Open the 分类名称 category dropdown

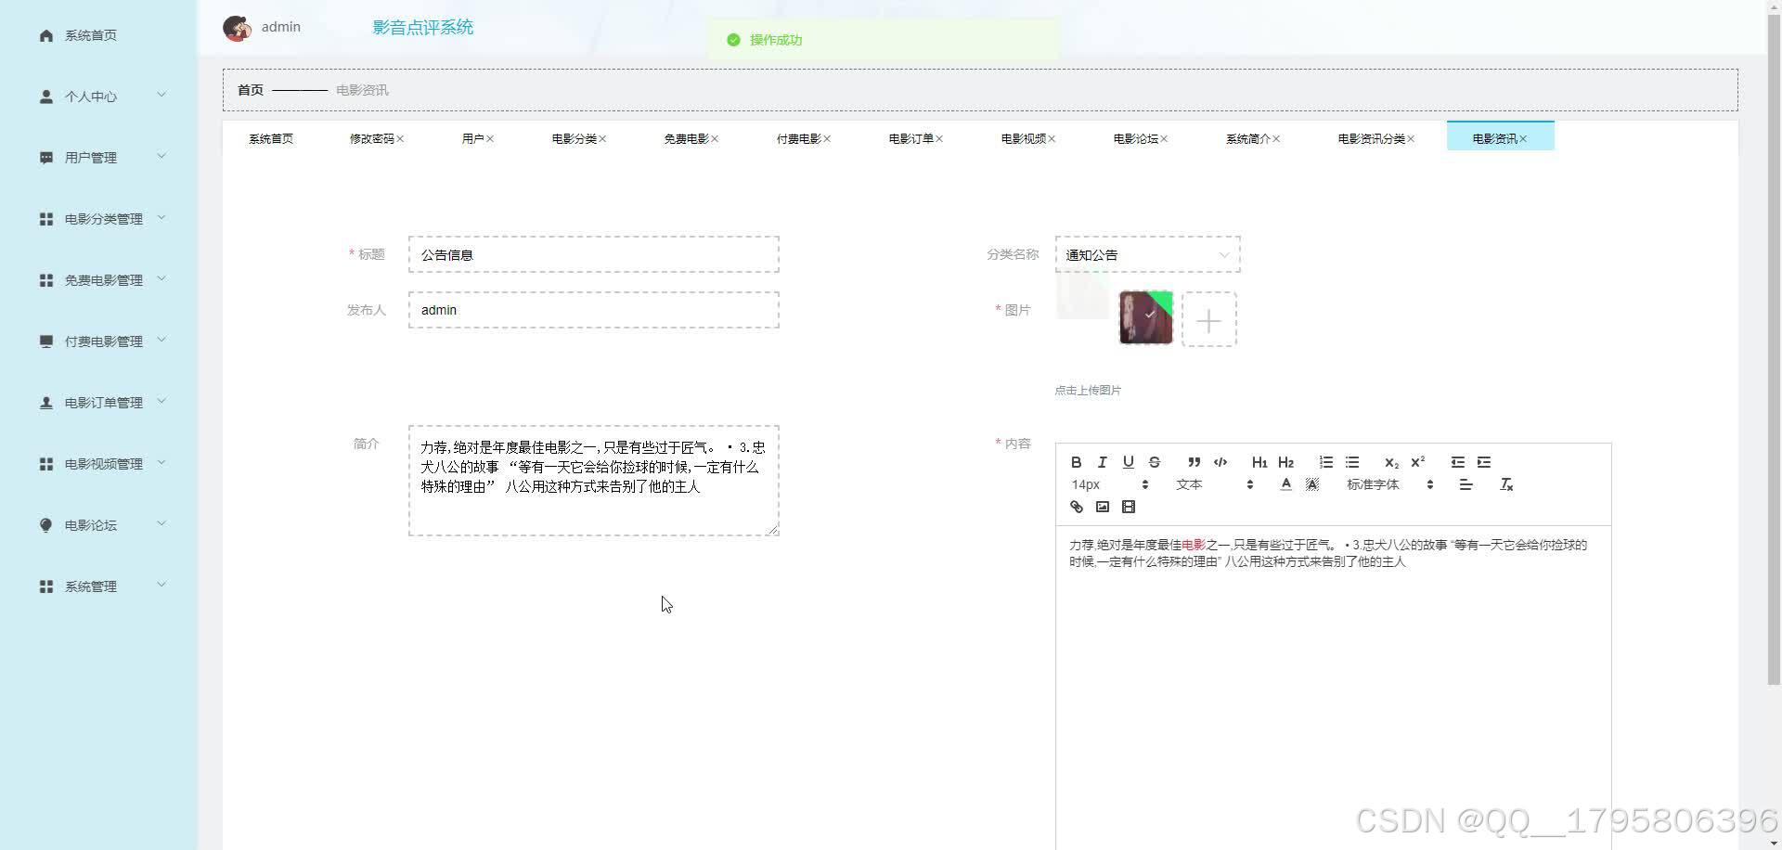coord(1147,254)
